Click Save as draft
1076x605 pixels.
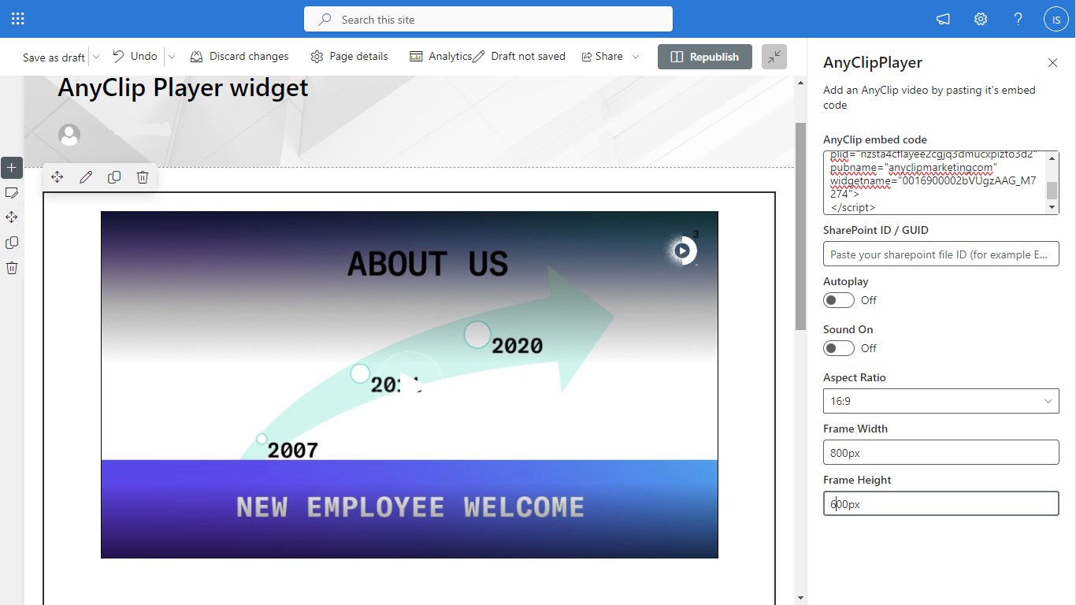pos(54,57)
